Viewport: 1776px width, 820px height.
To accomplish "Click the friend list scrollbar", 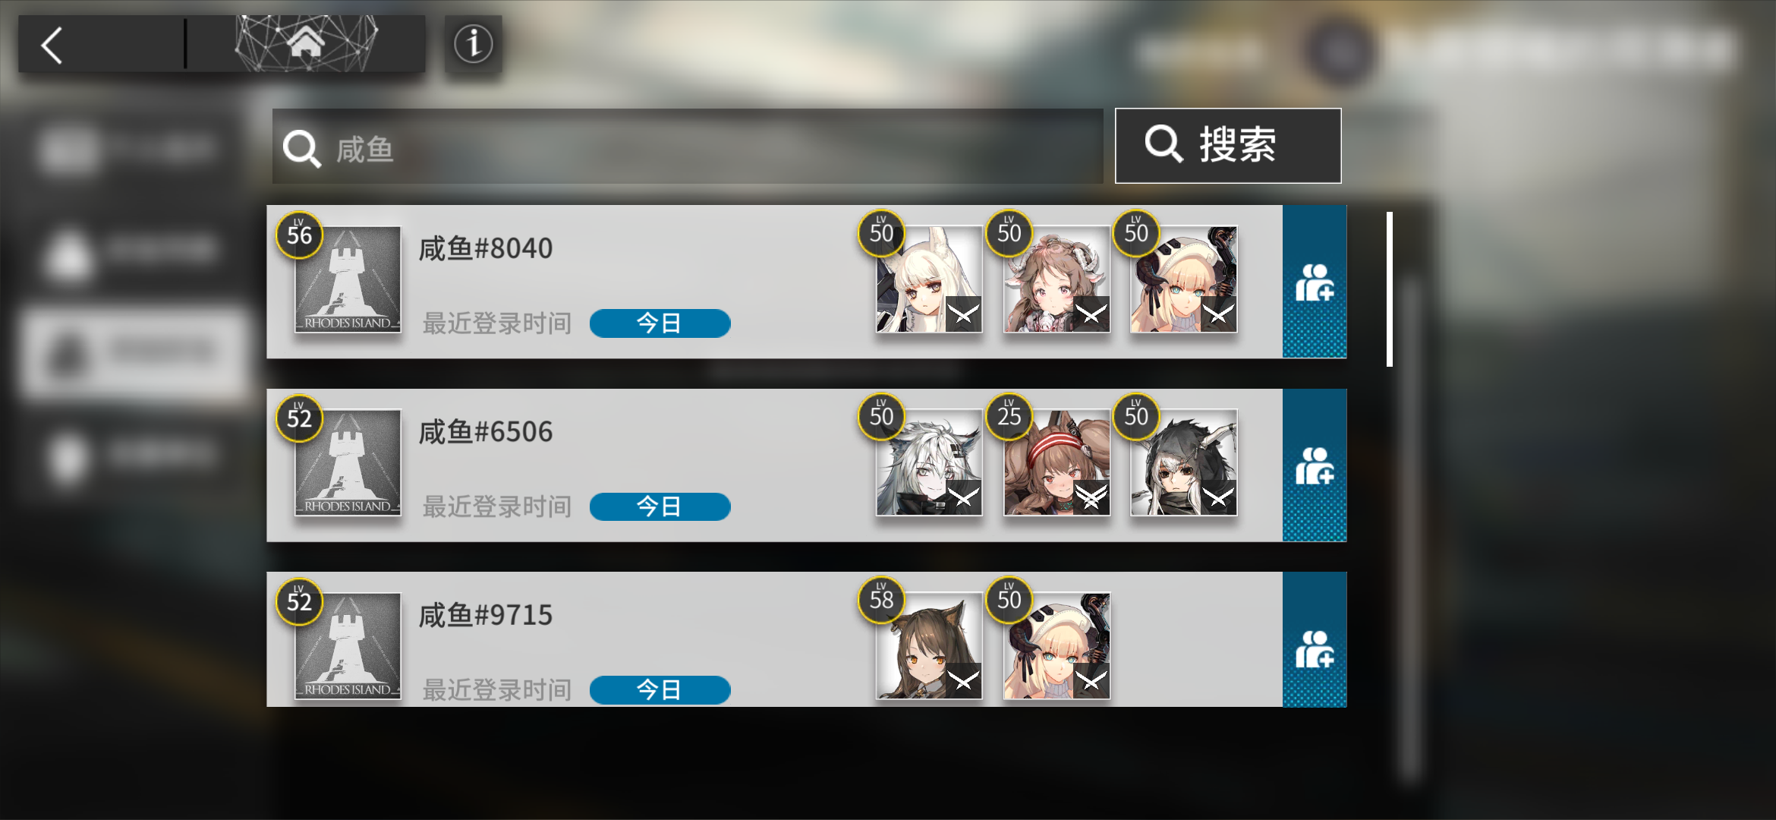I will point(1390,289).
